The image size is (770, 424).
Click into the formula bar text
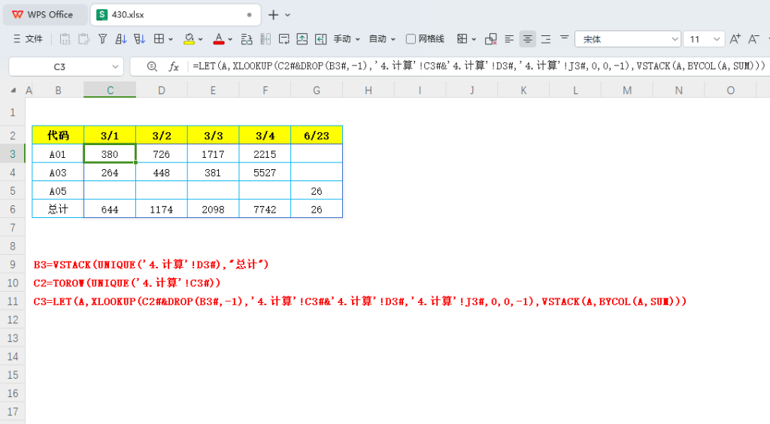[479, 65]
